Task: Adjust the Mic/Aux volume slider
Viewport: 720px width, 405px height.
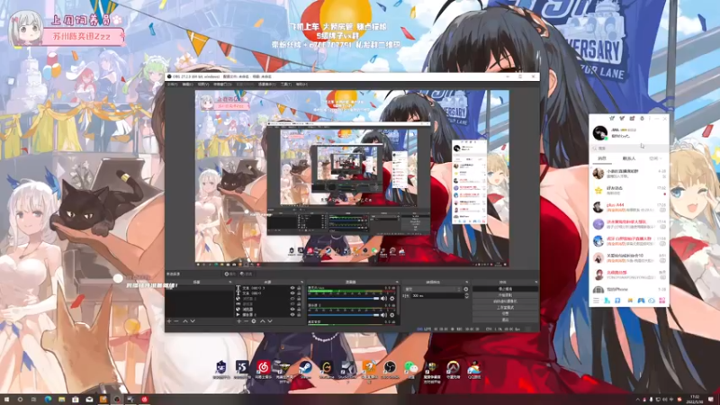Action: [344, 299]
